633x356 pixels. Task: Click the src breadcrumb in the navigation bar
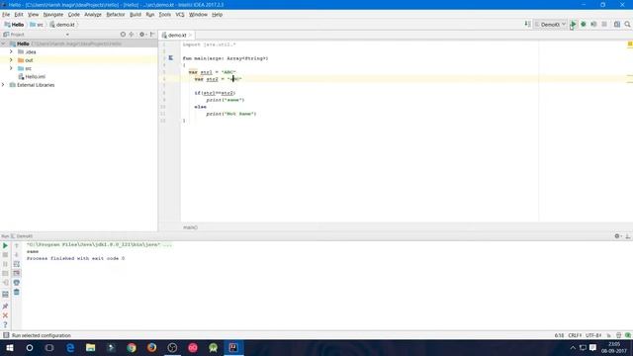click(x=37, y=25)
